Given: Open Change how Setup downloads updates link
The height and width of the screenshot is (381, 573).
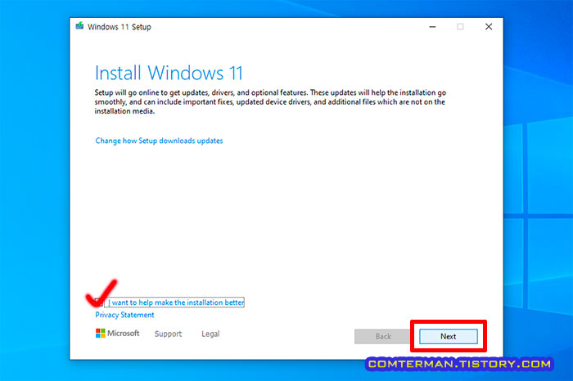Looking at the screenshot, I should (x=159, y=141).
